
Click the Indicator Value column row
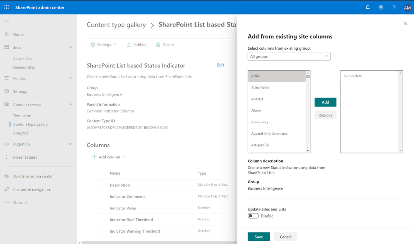point(166,208)
